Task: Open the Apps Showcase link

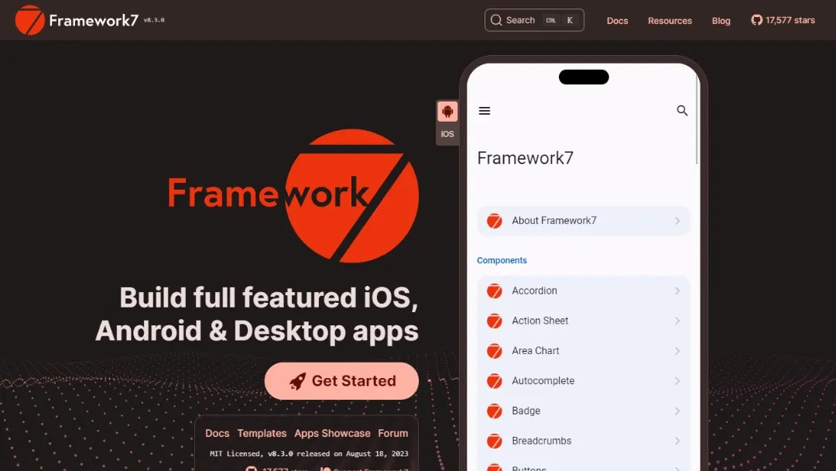Action: coord(332,433)
